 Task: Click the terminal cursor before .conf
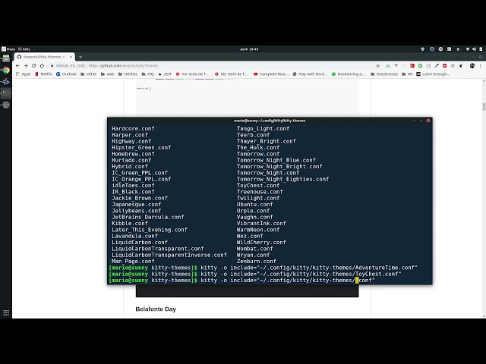tap(357, 281)
